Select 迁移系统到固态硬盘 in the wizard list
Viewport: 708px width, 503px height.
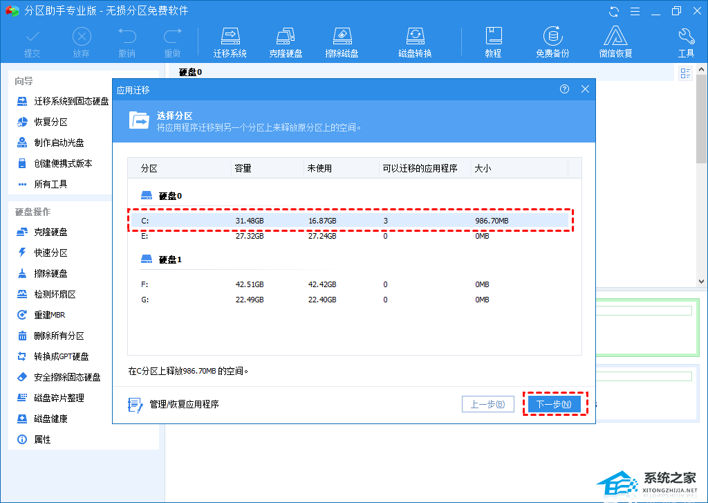pyautogui.click(x=63, y=101)
